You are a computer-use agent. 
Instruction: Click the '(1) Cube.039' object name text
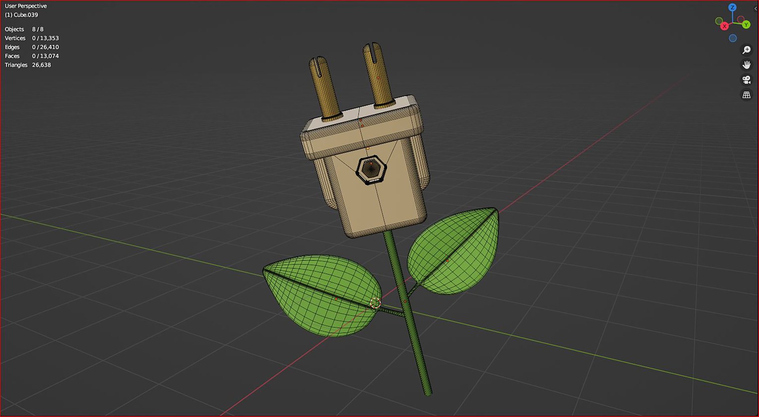point(21,15)
